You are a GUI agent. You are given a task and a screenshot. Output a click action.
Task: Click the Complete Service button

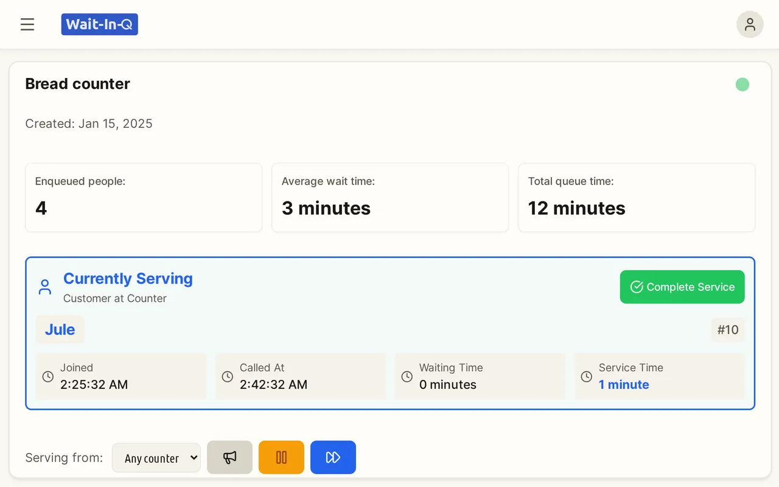point(682,287)
